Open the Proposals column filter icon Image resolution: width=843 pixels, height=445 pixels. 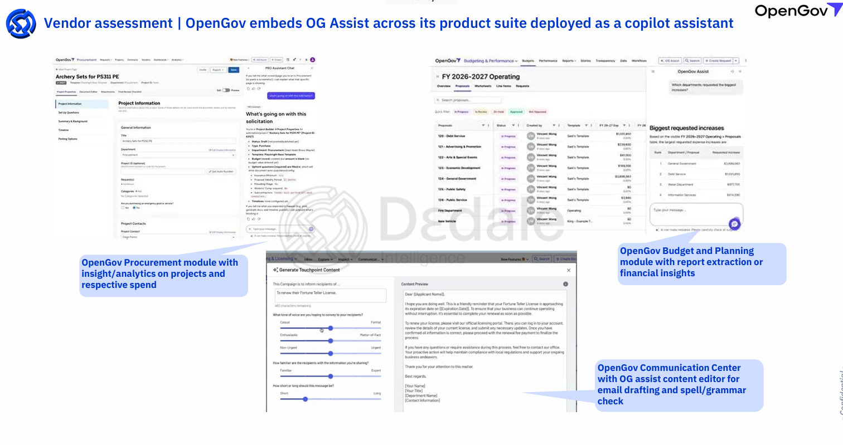click(x=484, y=125)
